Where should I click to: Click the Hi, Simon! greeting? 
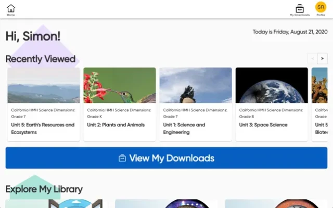[x=33, y=36]
